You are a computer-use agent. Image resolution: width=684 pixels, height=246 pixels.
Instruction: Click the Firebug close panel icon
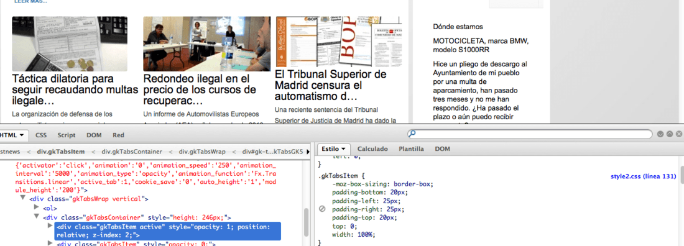click(x=679, y=134)
